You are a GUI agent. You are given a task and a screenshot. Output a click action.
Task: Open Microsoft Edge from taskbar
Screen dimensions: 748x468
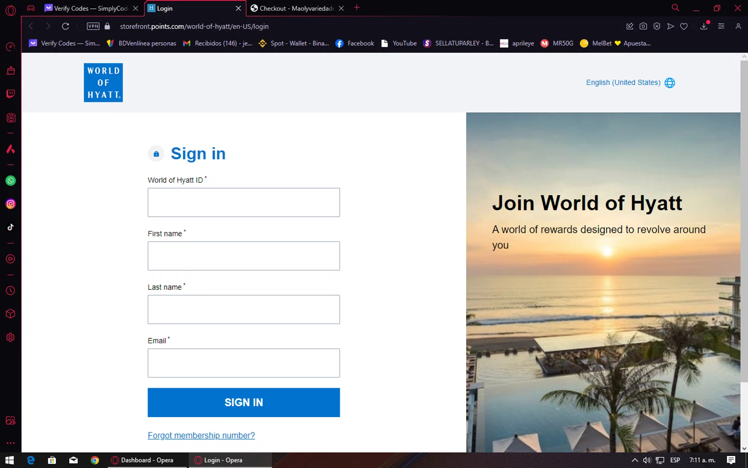[31, 460]
